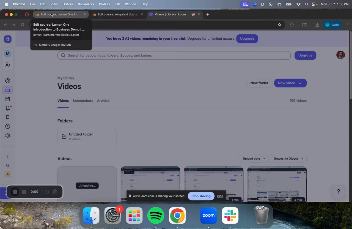The width and height of the screenshot is (352, 229).
Task: Open the Work Chrome profile button
Action: [332, 25]
